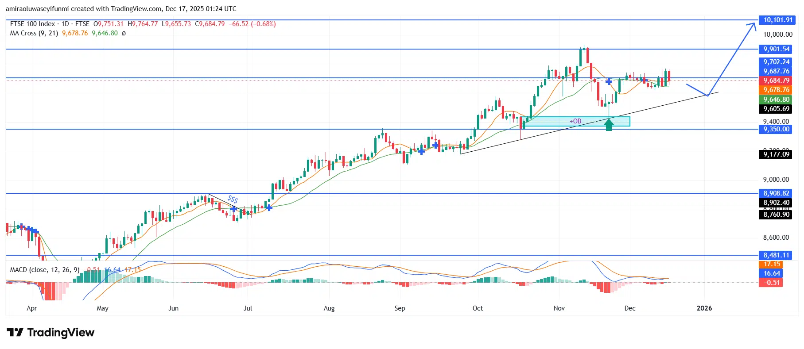Click the blue cross marker in mid-September
Image resolution: width=804 pixels, height=349 pixels.
(x=435, y=145)
